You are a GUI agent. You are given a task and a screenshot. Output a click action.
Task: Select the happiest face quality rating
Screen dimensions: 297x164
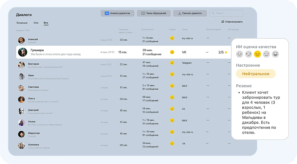pos(275,54)
